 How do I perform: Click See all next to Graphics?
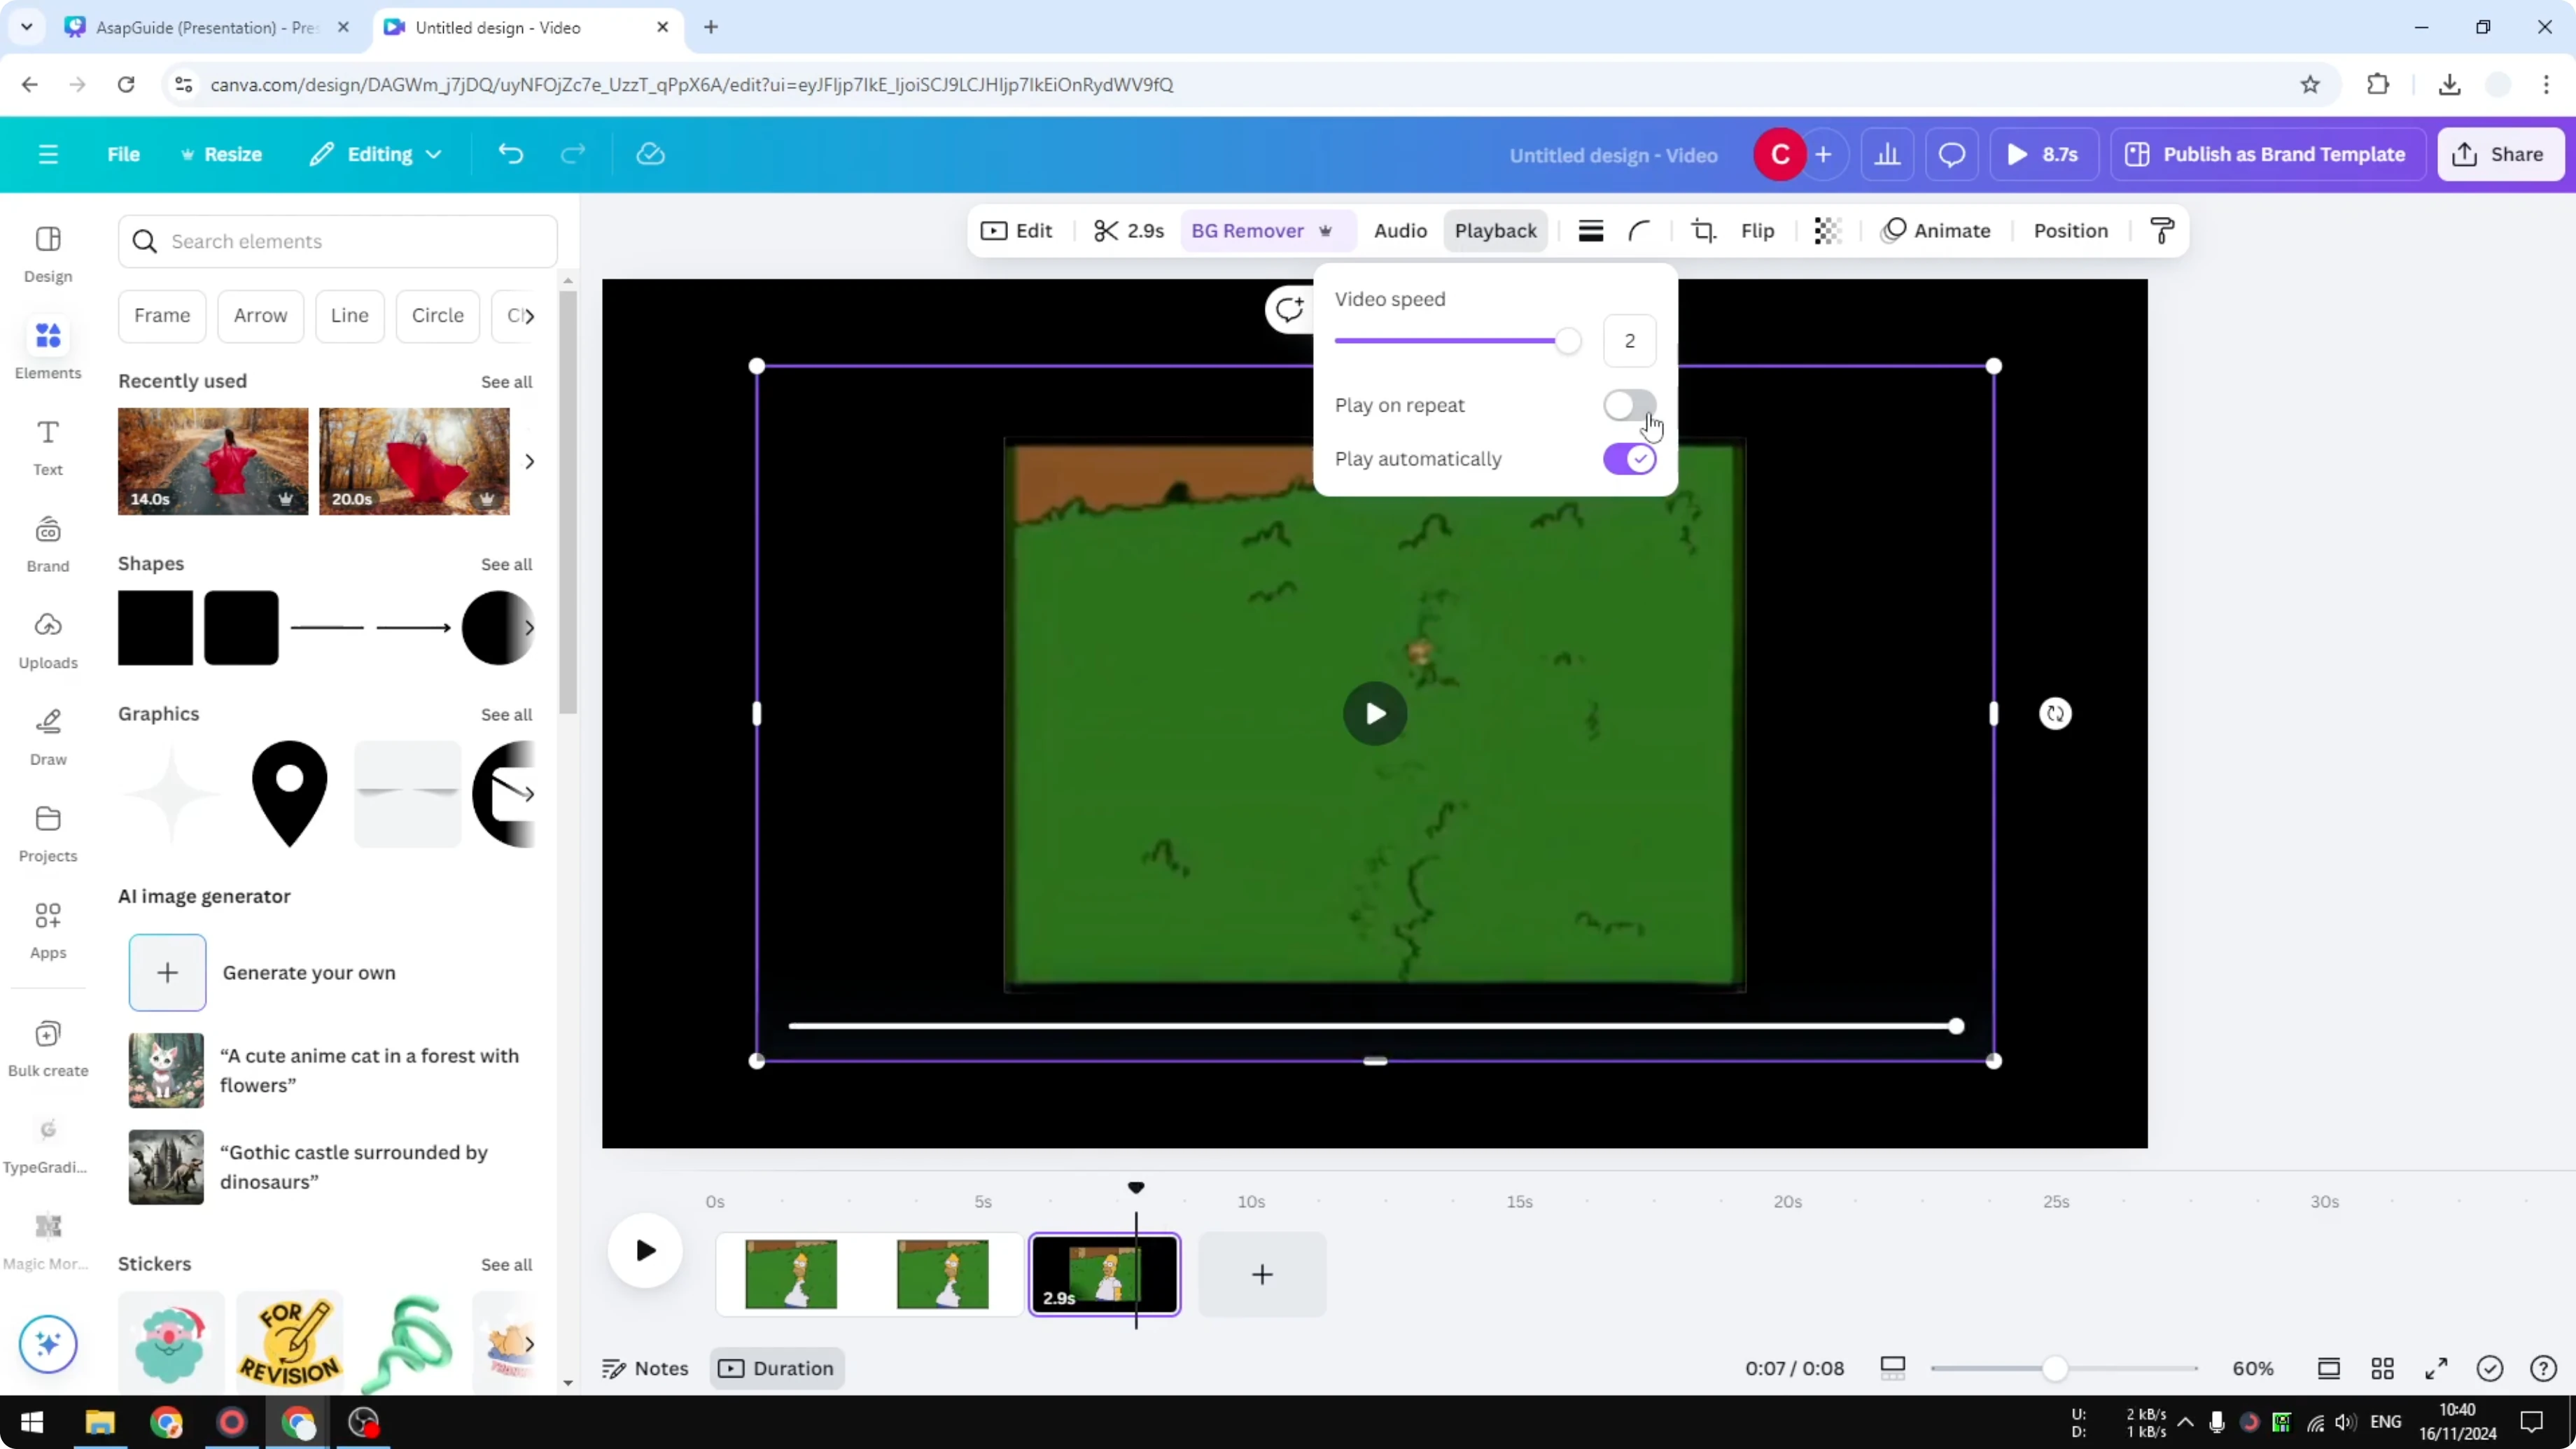[x=506, y=714]
